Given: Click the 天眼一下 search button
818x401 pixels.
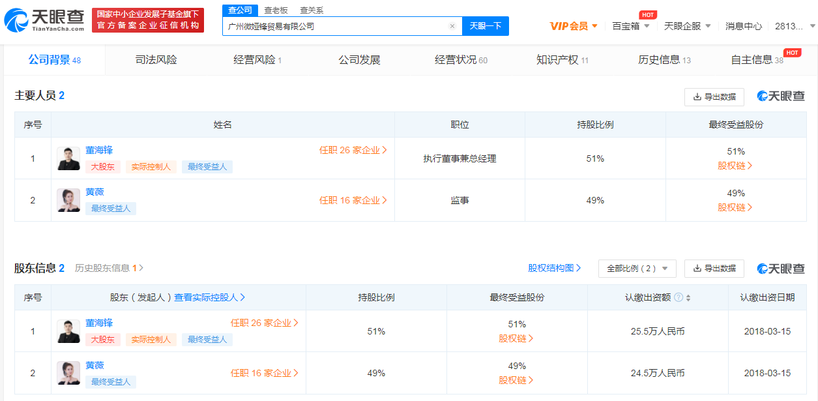Looking at the screenshot, I should (486, 26).
